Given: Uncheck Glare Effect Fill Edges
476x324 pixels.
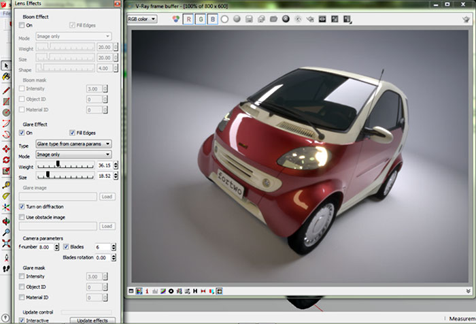Looking at the screenshot, I should coord(72,133).
